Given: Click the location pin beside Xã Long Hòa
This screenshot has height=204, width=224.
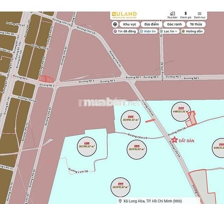Looking at the screenshot, I should [x=120, y=201].
